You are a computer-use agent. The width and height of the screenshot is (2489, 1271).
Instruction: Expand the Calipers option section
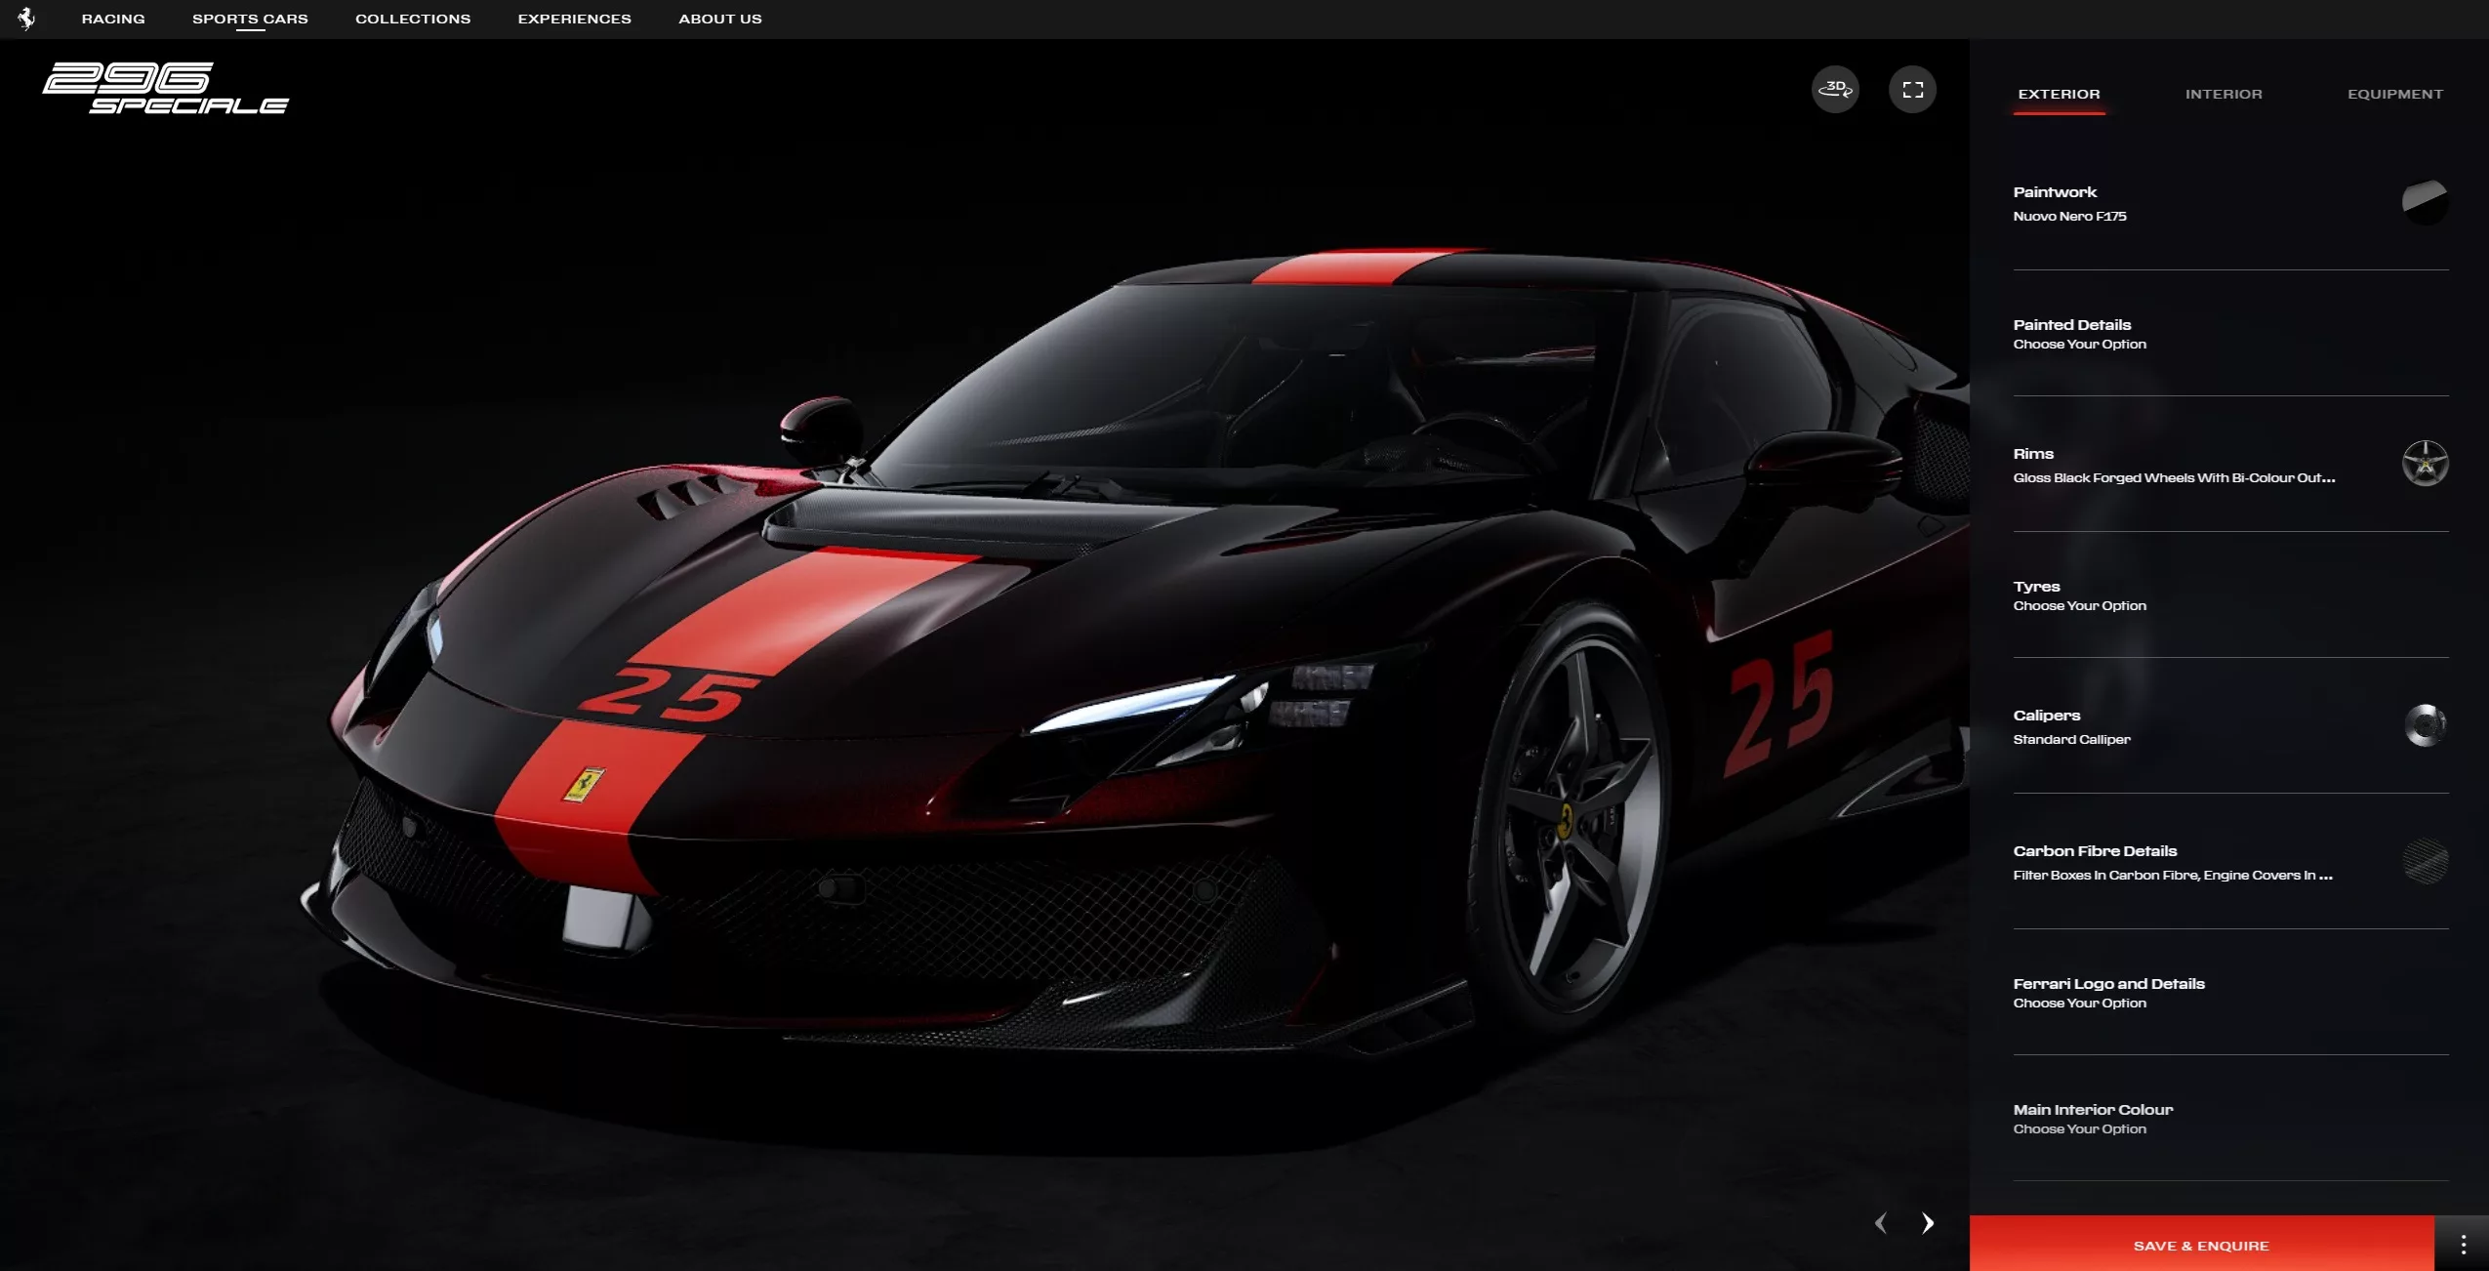click(2230, 726)
